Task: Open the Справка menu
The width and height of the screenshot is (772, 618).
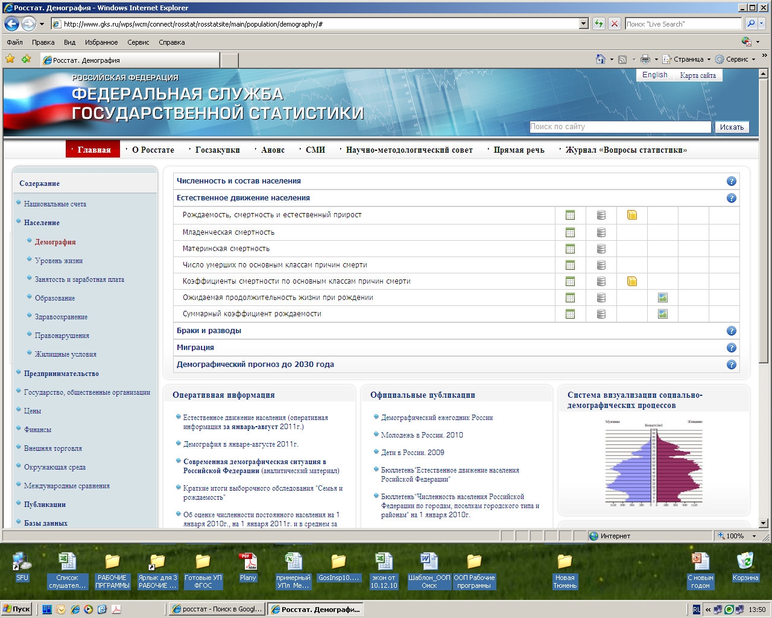Action: [172, 42]
